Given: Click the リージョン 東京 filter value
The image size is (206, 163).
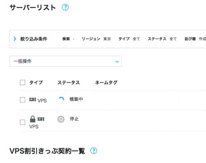Looking at the screenshot, I should click(107, 39).
